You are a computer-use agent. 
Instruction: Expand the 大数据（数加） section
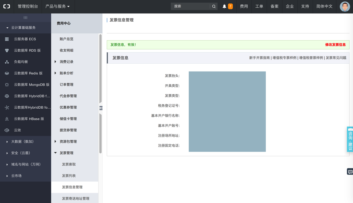[x=25, y=142]
